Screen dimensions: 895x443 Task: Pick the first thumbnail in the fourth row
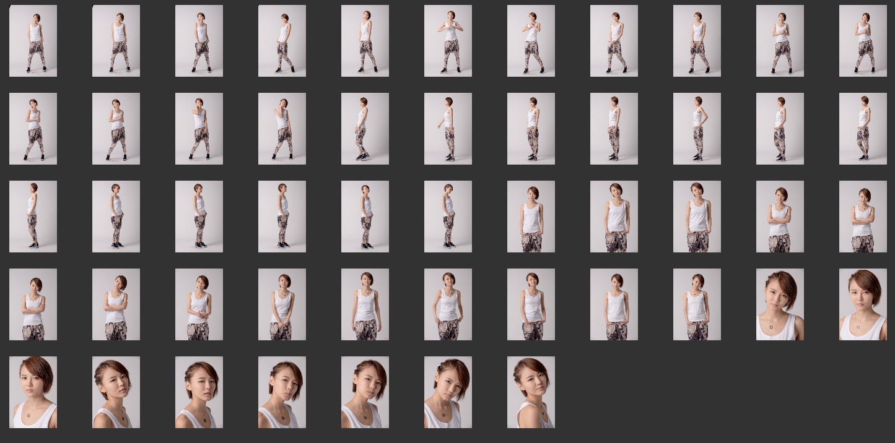point(33,304)
